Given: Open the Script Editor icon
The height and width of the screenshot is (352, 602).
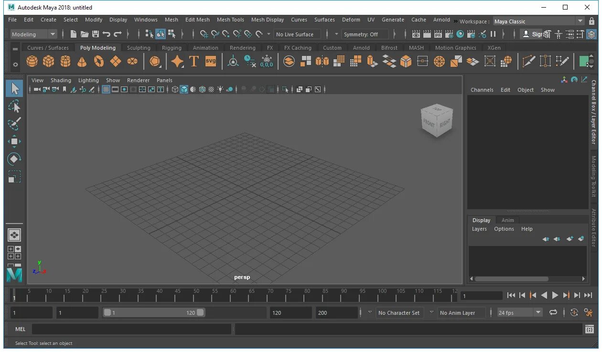Looking at the screenshot, I should click(x=590, y=329).
